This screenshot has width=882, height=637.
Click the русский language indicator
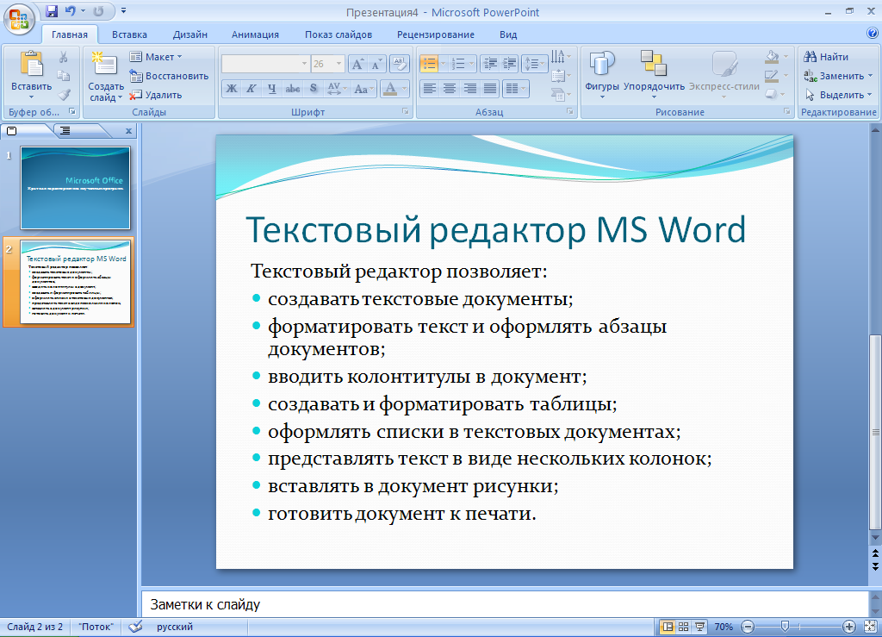[x=174, y=627]
